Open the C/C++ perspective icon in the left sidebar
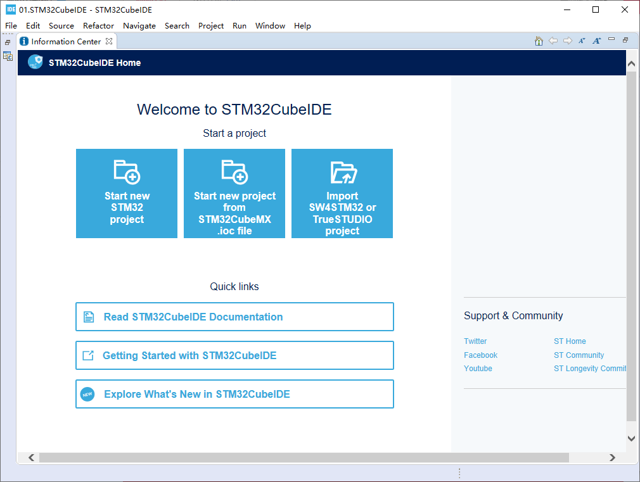This screenshot has width=640, height=482. [8, 56]
